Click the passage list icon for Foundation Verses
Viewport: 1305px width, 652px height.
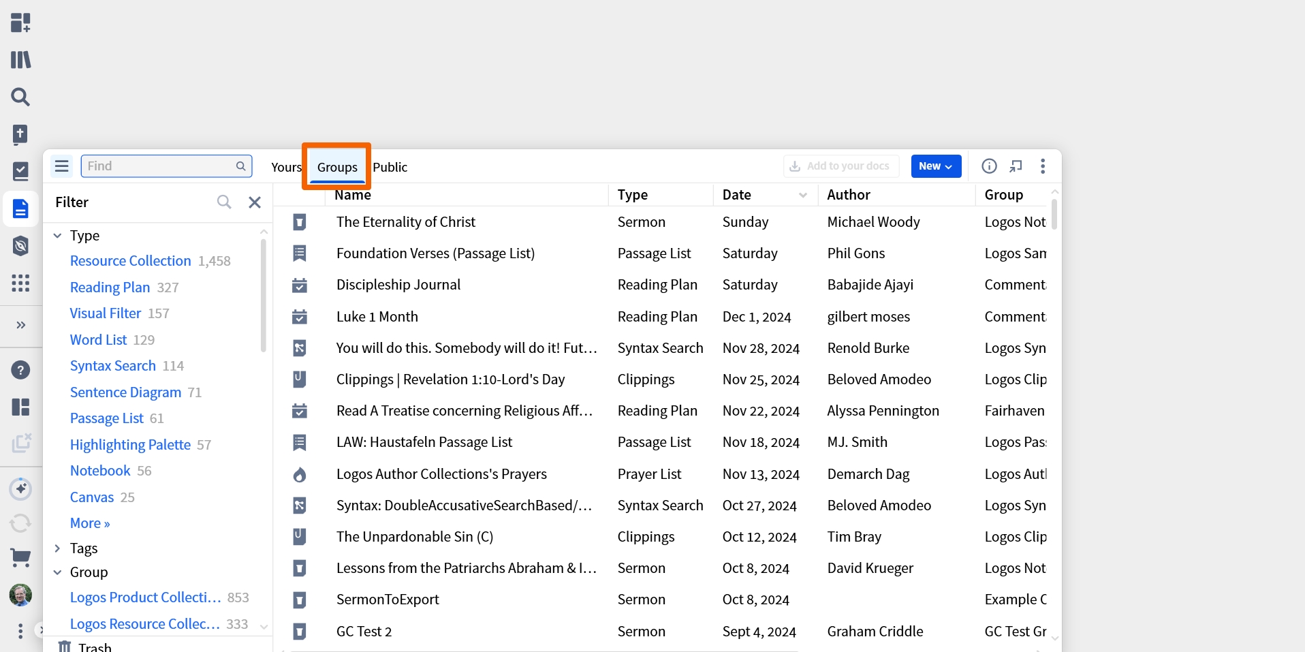299,253
